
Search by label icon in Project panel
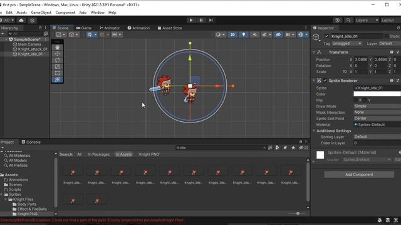pos(285,147)
